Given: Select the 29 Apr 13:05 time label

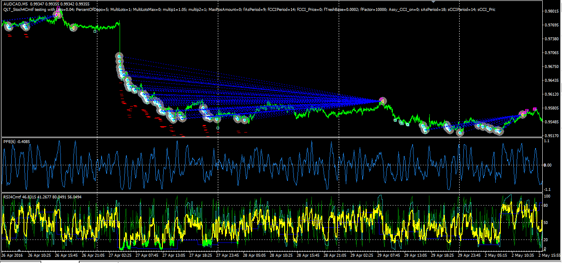Looking at the screenshot, I should [416, 255].
